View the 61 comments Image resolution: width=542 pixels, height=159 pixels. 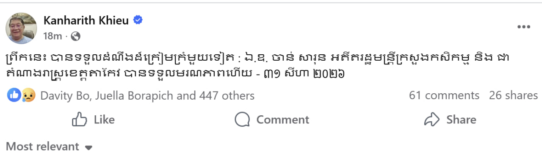444,95
